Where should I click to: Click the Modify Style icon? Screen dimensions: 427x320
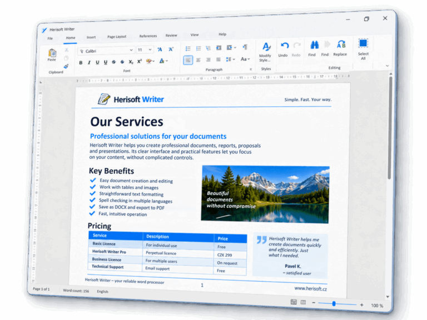tap(266, 47)
